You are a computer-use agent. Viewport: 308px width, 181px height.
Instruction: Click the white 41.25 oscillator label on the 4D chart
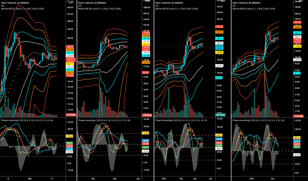pos(297,155)
